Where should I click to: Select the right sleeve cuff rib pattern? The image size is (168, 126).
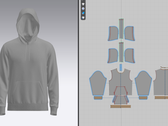tap(143, 98)
